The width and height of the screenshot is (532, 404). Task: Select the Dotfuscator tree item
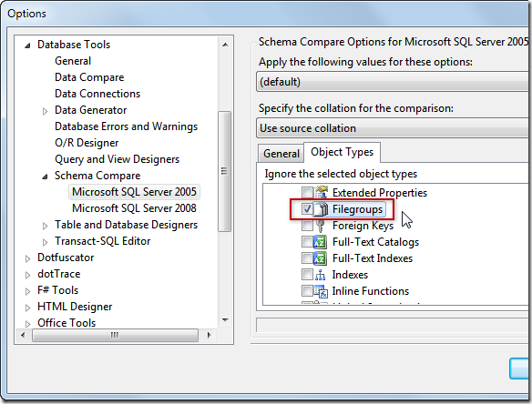(66, 258)
